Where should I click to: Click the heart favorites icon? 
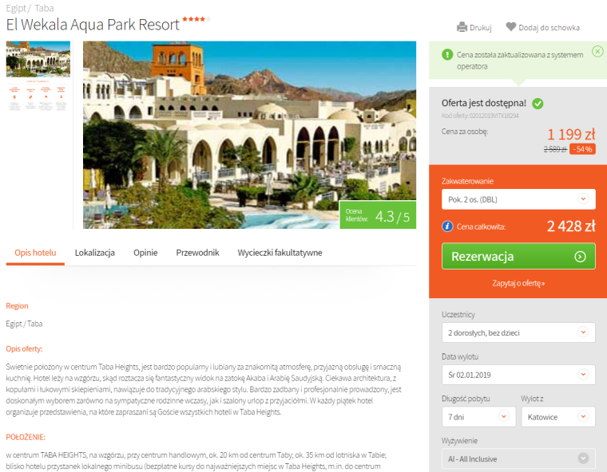click(511, 26)
